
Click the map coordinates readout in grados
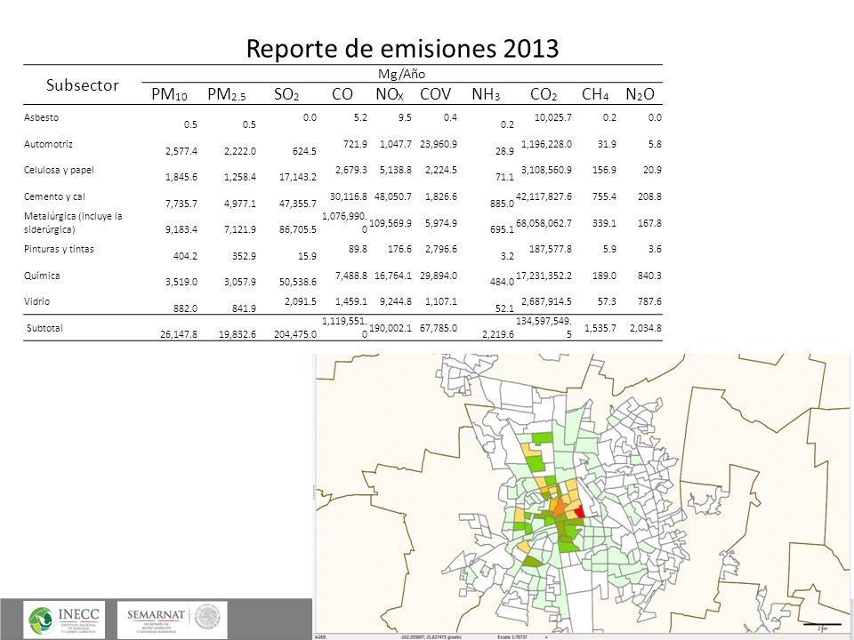(x=431, y=636)
